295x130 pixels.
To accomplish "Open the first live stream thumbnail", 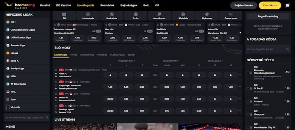I will (85, 127).
